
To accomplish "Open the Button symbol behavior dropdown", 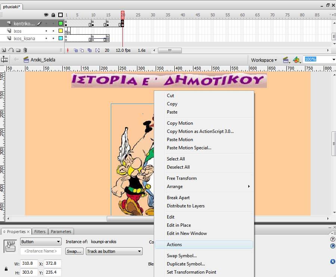I will [41, 242].
